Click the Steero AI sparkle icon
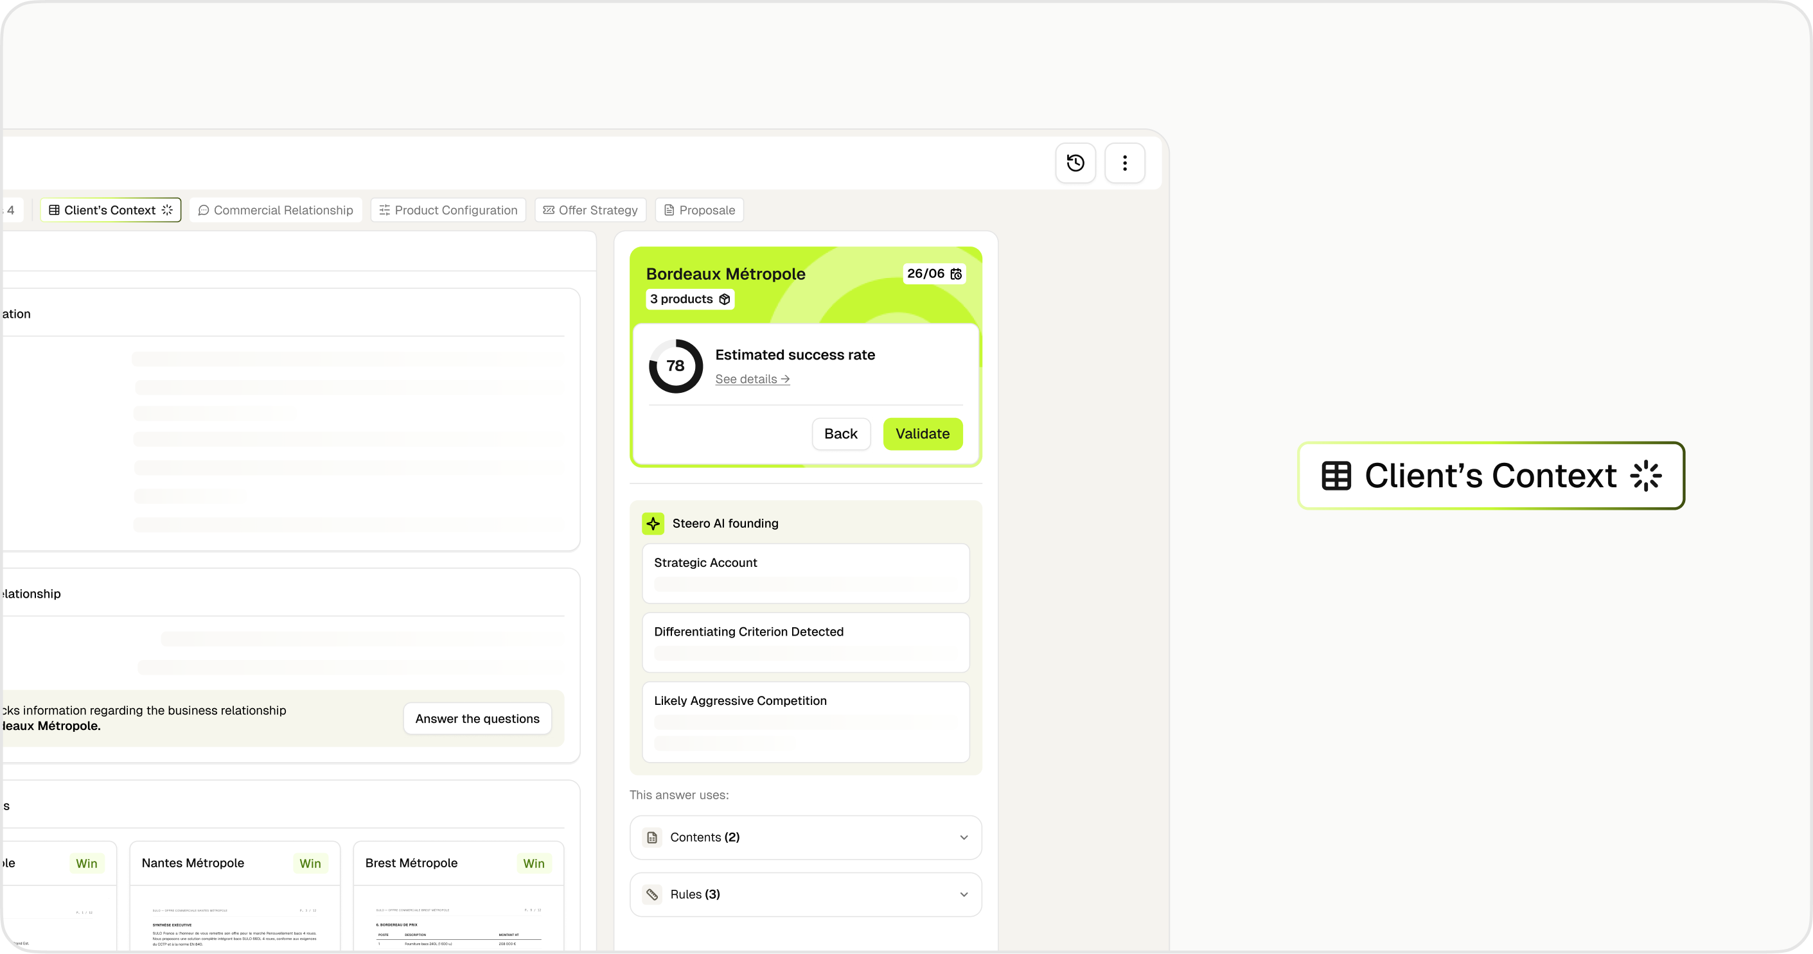 [x=653, y=523]
